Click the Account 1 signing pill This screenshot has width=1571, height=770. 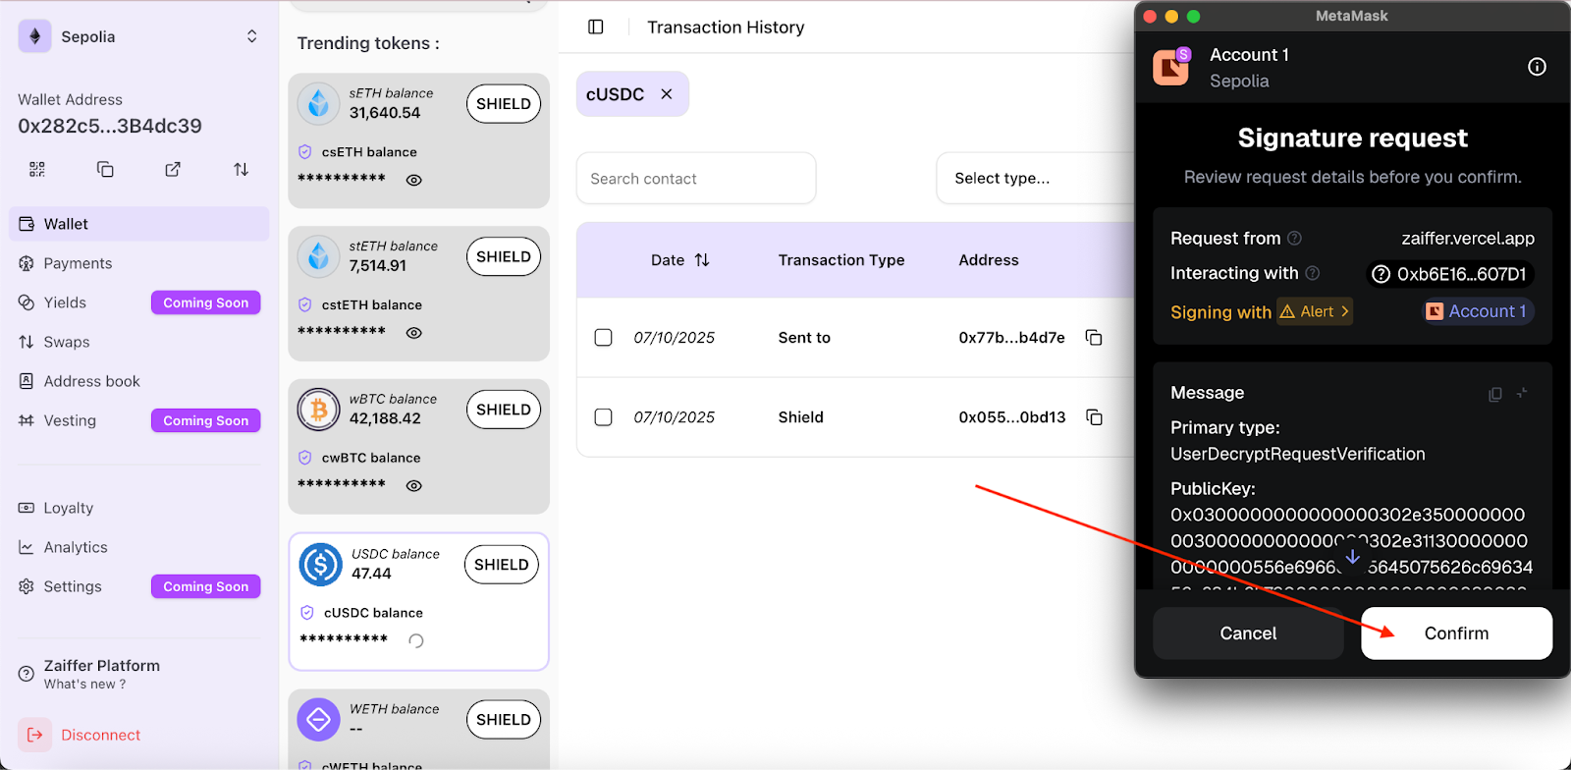(x=1477, y=311)
